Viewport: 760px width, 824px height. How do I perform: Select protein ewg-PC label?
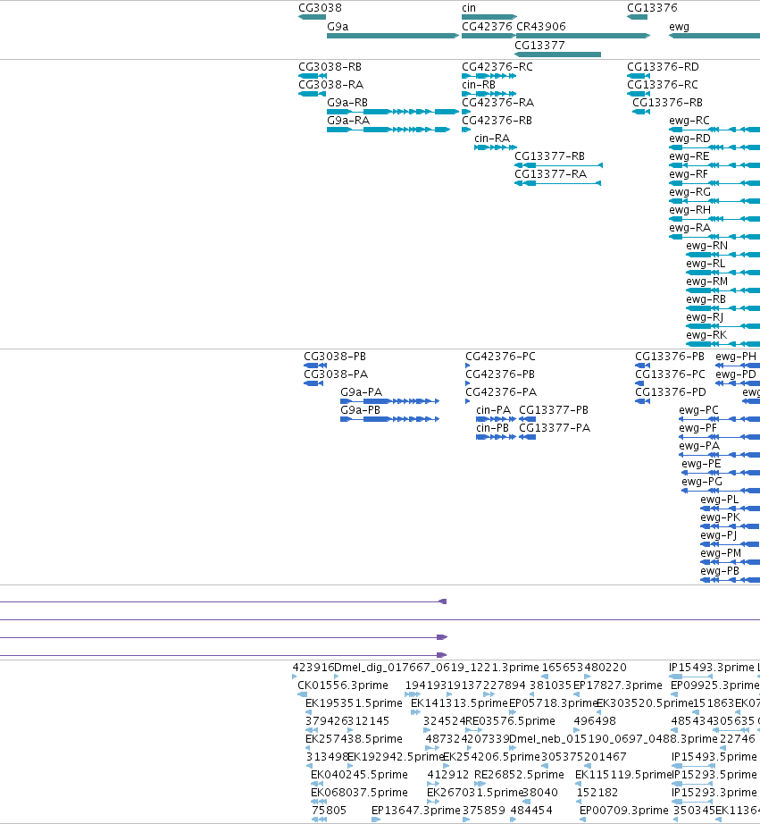coord(698,410)
